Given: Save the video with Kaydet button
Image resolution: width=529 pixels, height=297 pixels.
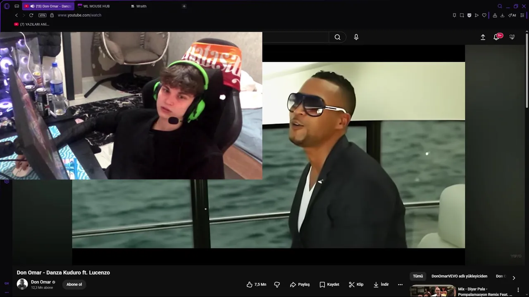Looking at the screenshot, I should 329,285.
